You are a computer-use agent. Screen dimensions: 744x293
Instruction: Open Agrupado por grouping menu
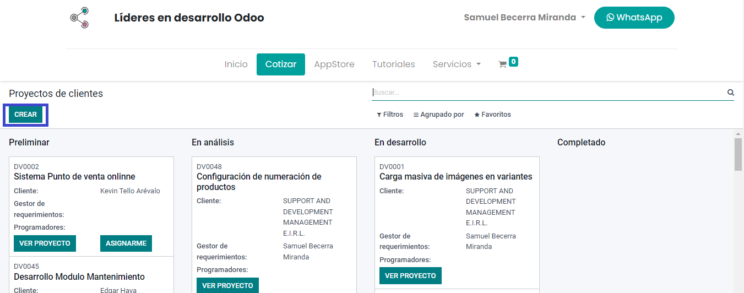[439, 115]
